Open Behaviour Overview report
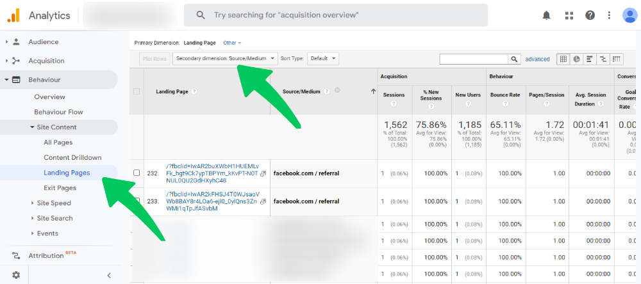 (49, 97)
